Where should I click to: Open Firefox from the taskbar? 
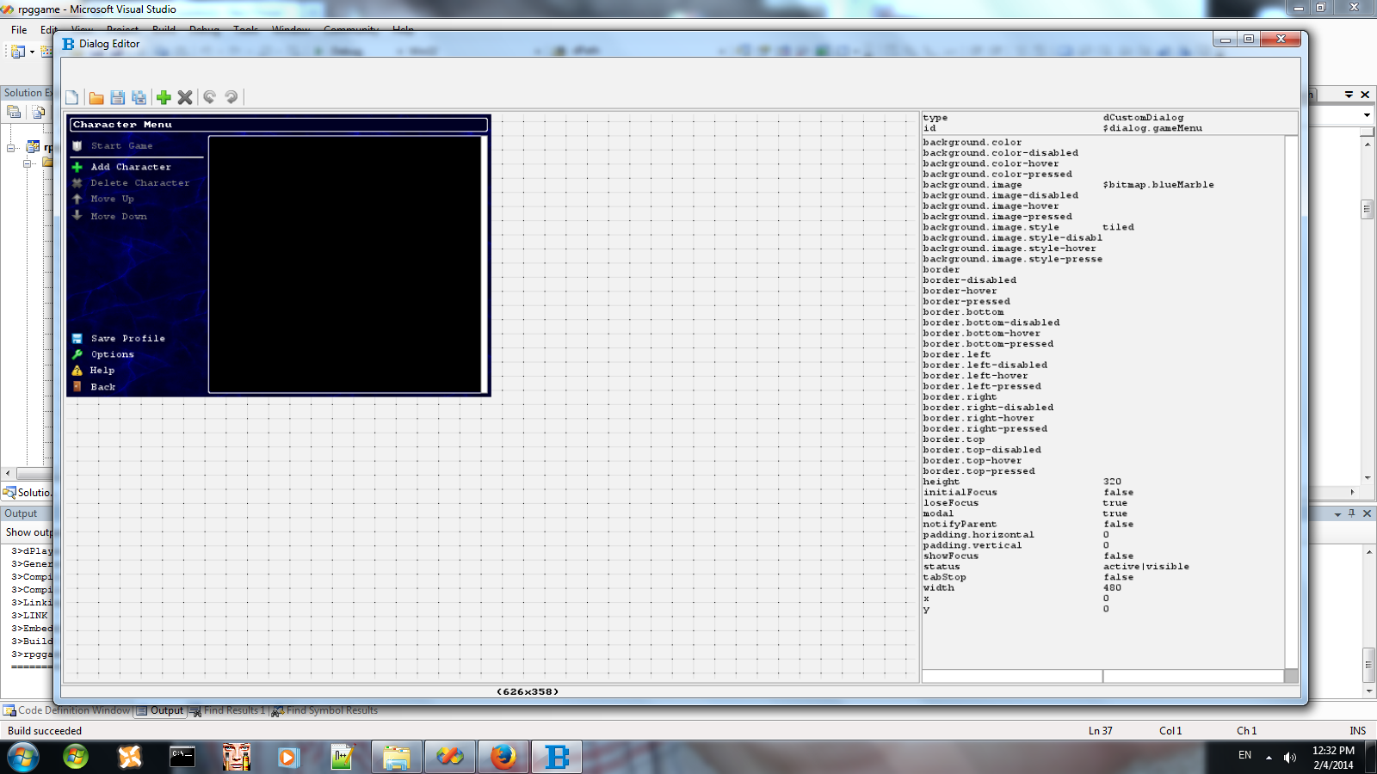pyautogui.click(x=503, y=757)
